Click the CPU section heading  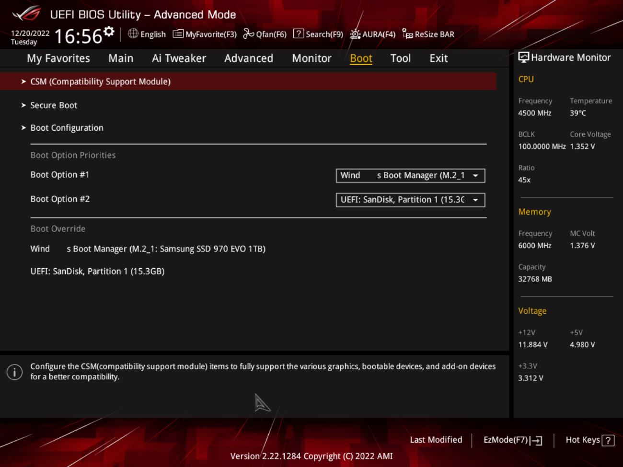point(526,79)
